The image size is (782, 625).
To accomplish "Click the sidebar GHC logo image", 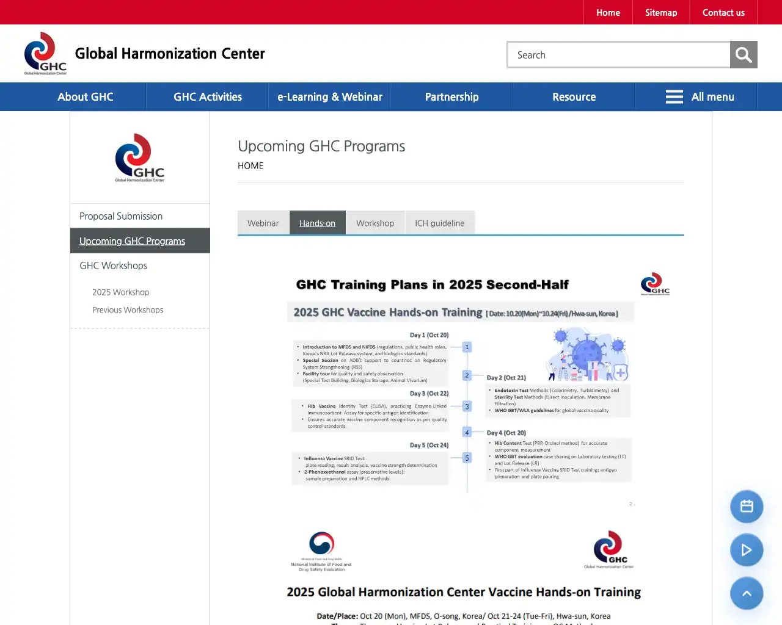I will click(140, 158).
